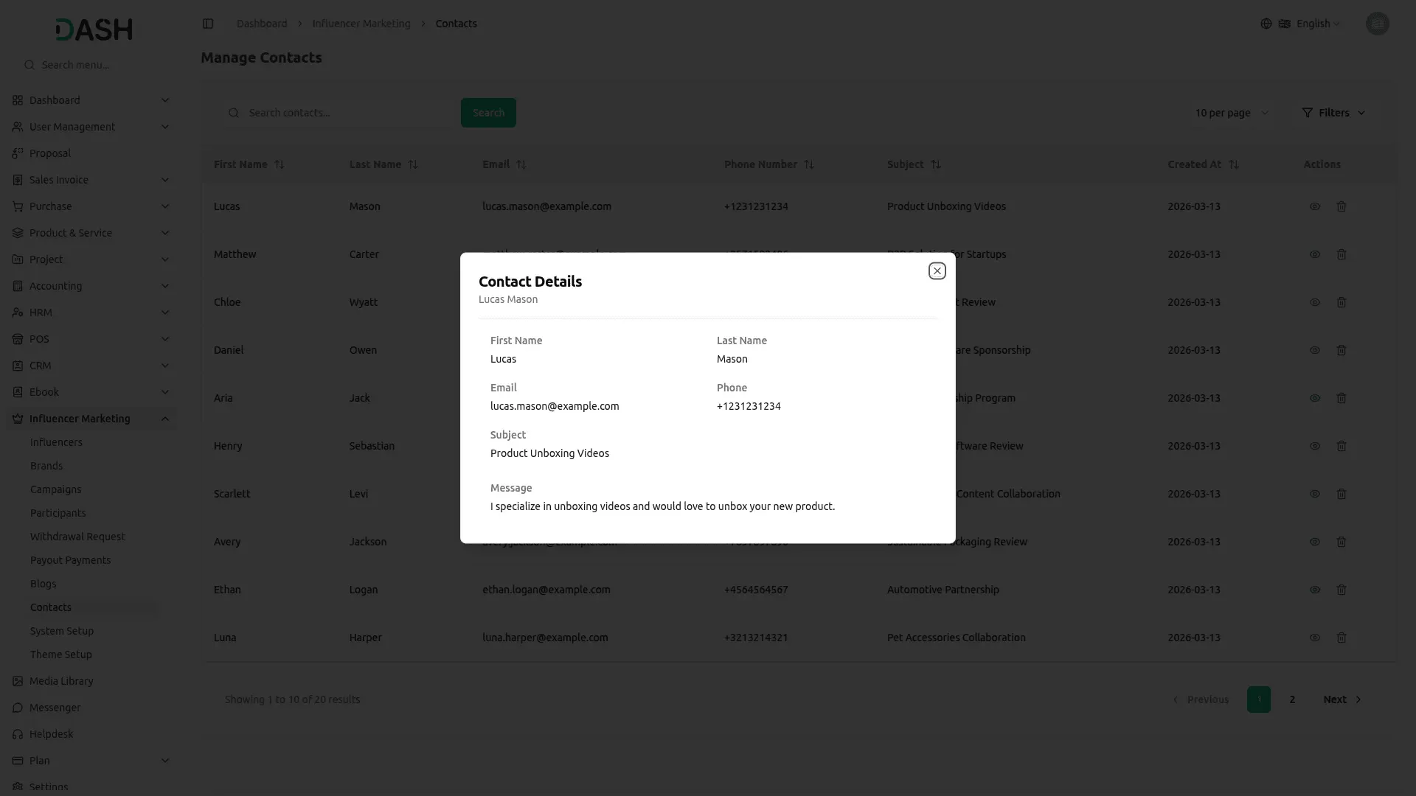
Task: Sort by Created At column icon
Action: pyautogui.click(x=1234, y=164)
